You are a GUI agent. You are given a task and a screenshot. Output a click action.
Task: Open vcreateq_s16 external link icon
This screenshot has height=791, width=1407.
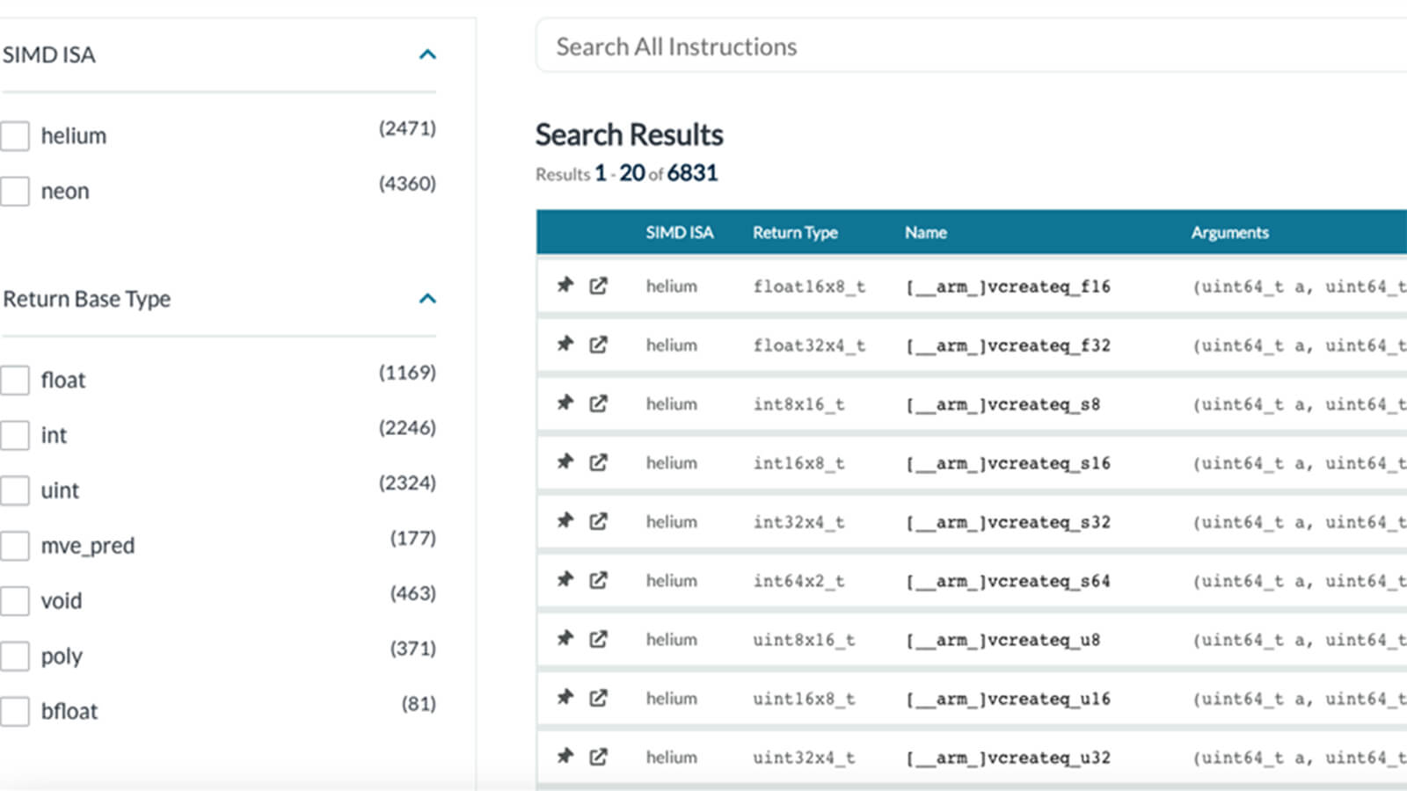click(x=598, y=462)
